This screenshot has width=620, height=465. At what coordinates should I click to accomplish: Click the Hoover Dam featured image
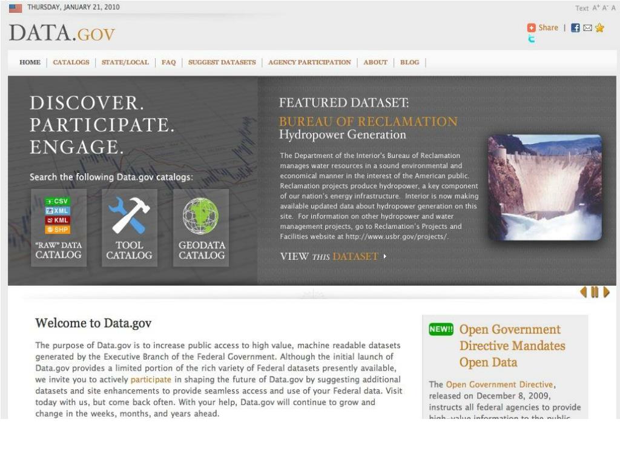pyautogui.click(x=545, y=188)
